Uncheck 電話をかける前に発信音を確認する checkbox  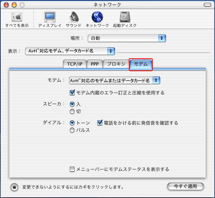(100, 123)
